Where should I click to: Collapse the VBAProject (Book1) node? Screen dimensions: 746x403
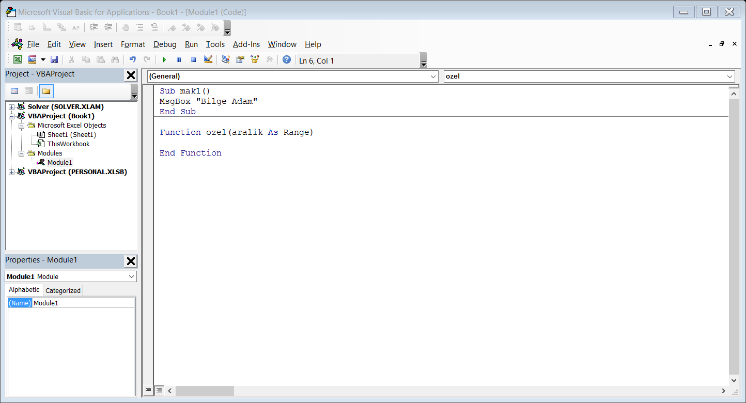pyautogui.click(x=12, y=116)
